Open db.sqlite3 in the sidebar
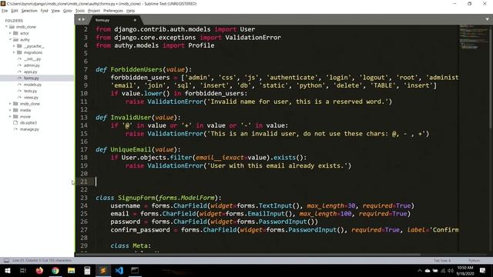 (x=29, y=123)
